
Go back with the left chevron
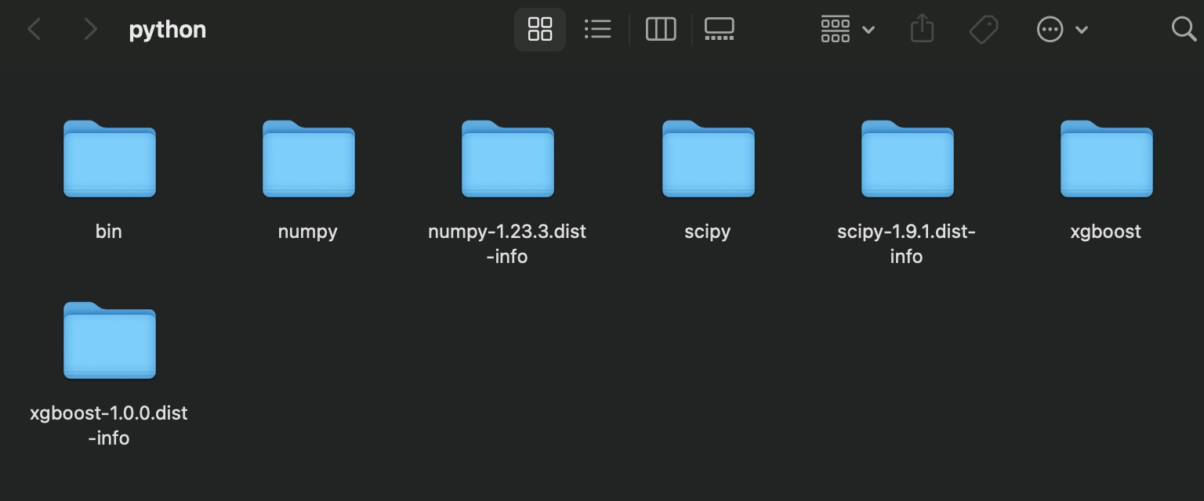click(x=34, y=30)
